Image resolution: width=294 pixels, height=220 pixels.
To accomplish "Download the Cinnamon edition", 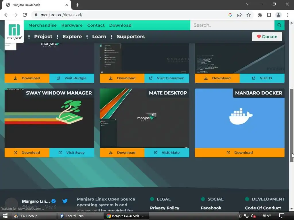I will pyautogui.click(x=122, y=78).
